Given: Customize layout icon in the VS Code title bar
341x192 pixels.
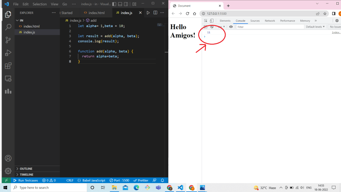Looking at the screenshot, I should (x=134, y=4).
